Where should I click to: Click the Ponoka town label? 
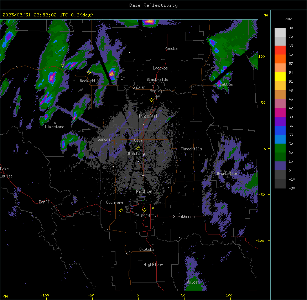[171, 48]
